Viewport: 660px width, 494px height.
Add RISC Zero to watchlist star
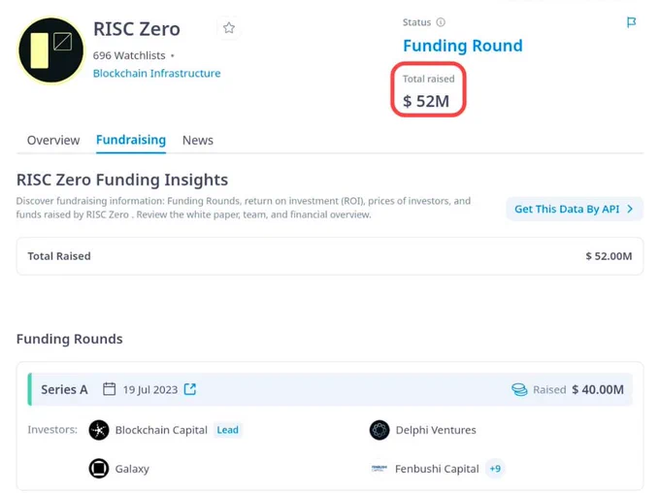(229, 28)
